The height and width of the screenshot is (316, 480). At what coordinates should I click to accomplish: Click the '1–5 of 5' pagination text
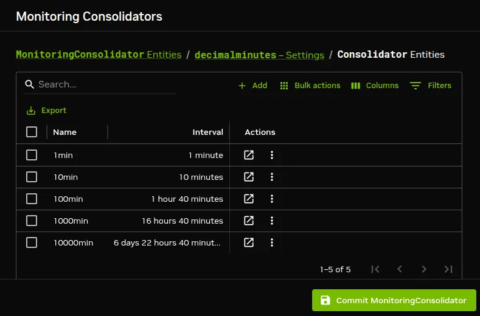335,269
